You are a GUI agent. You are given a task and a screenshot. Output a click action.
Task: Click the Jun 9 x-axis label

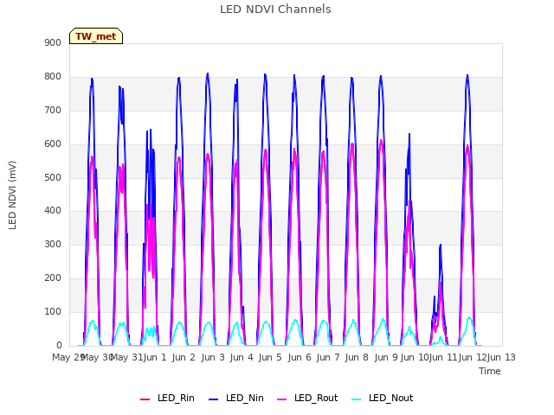pyautogui.click(x=386, y=357)
